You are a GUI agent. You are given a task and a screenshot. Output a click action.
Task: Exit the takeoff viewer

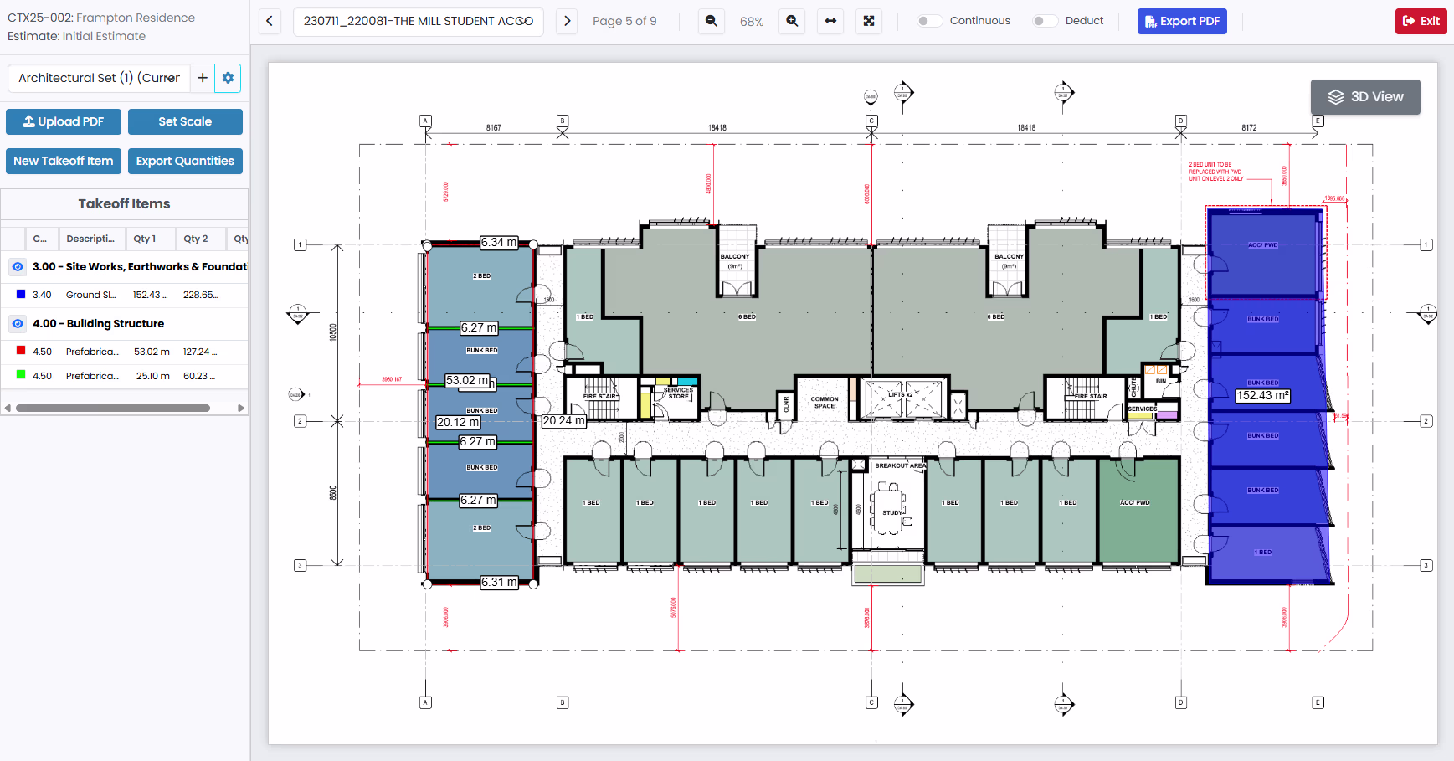pos(1421,21)
